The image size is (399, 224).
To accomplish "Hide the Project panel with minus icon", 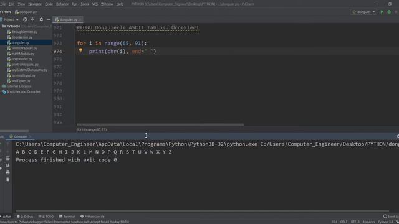I will [49, 19].
